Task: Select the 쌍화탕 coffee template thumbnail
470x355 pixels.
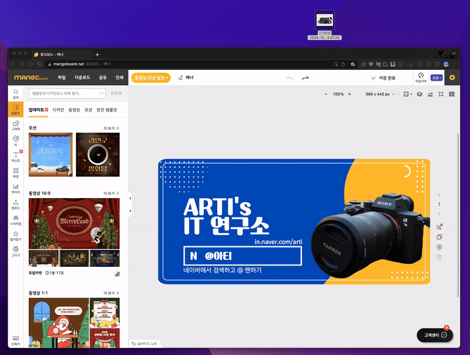Action: pos(98,155)
